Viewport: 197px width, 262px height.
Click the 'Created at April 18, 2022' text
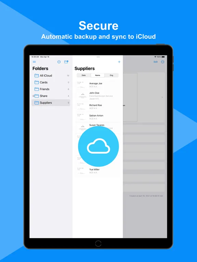146,196
